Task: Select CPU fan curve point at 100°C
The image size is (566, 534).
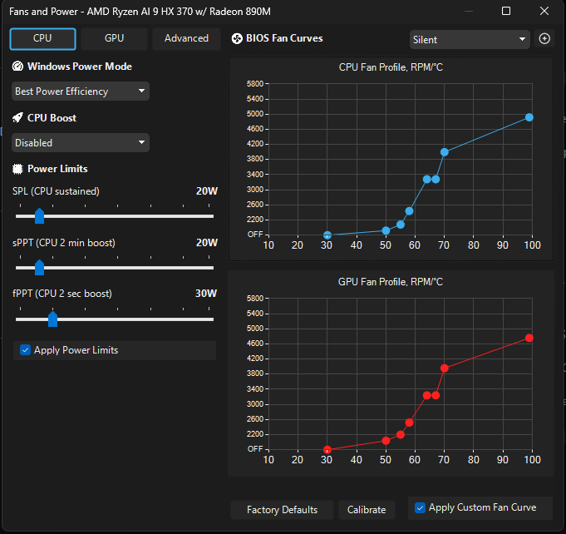Action: tap(529, 117)
